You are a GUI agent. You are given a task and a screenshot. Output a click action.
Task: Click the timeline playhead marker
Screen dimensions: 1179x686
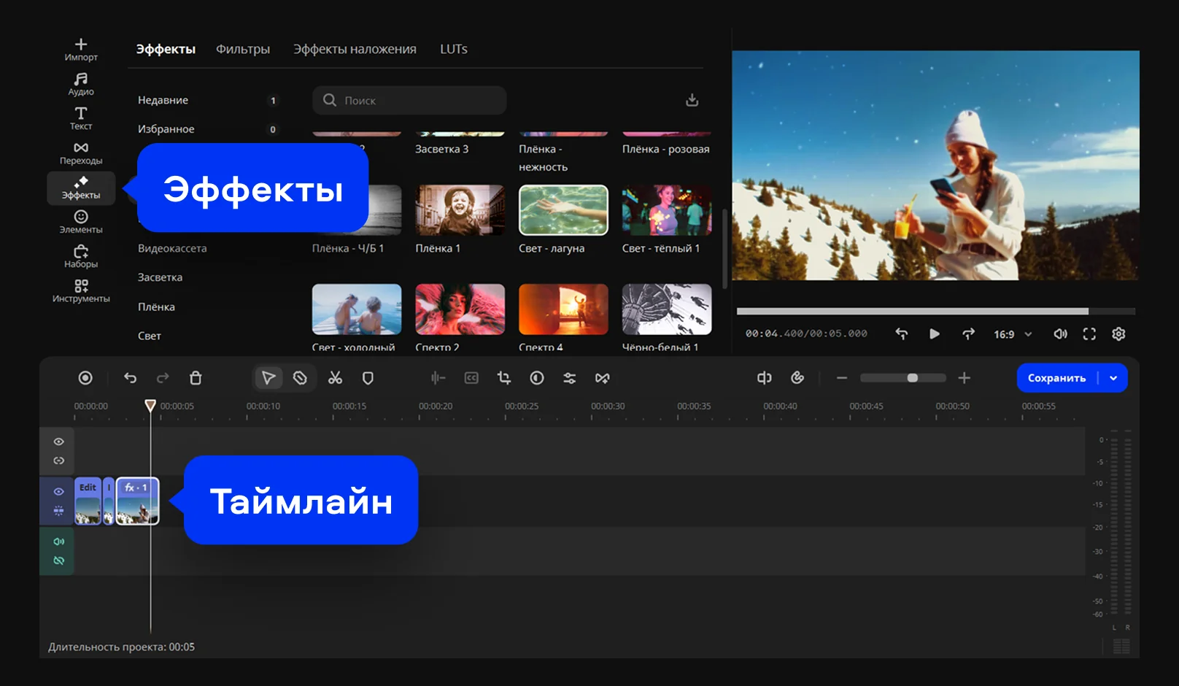(x=150, y=405)
